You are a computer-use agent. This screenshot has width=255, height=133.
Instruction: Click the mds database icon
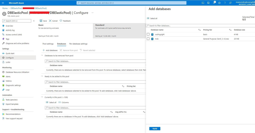tap(152, 39)
